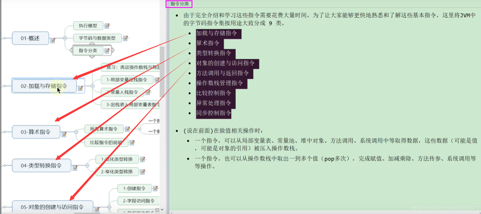Open the note icon beside 2-窄化类型转换
481x214 pixels.
pos(143,172)
